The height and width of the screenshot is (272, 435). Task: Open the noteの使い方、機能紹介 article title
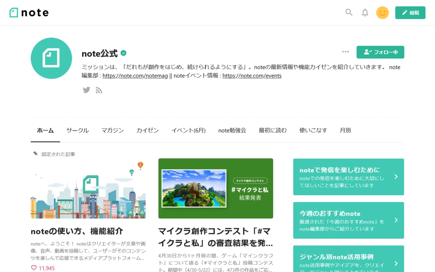[x=77, y=231]
